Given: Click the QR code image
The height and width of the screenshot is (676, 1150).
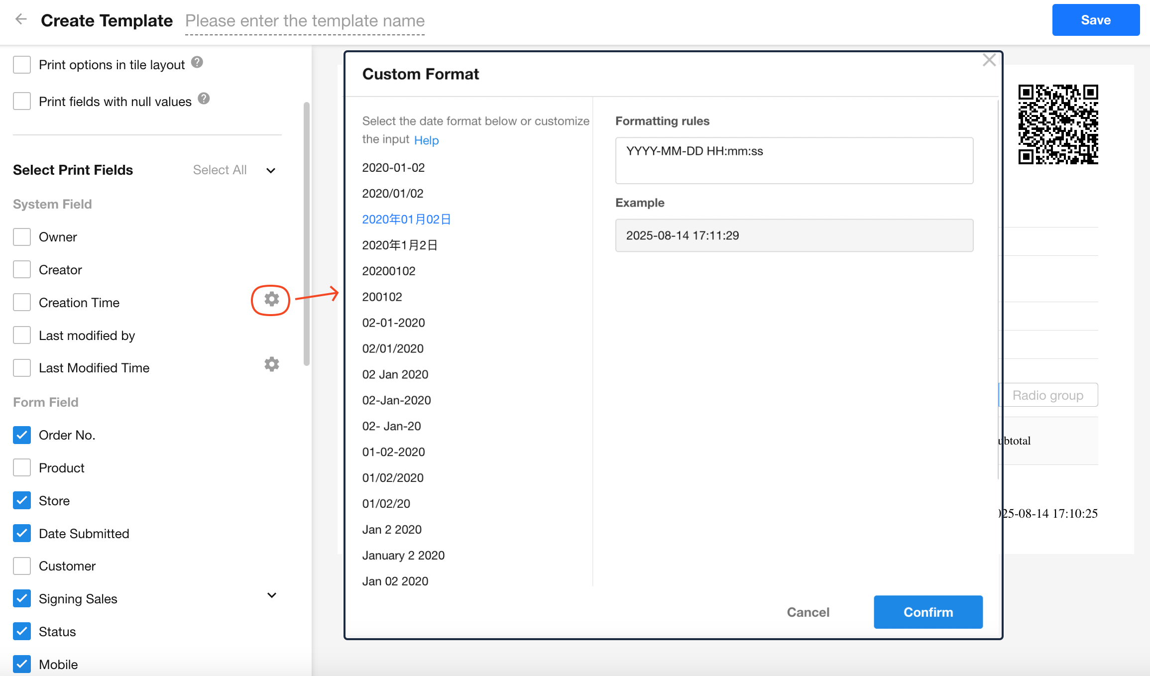Looking at the screenshot, I should 1058,124.
